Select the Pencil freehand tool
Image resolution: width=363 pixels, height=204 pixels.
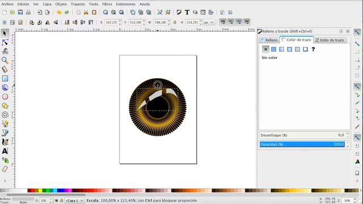5,124
